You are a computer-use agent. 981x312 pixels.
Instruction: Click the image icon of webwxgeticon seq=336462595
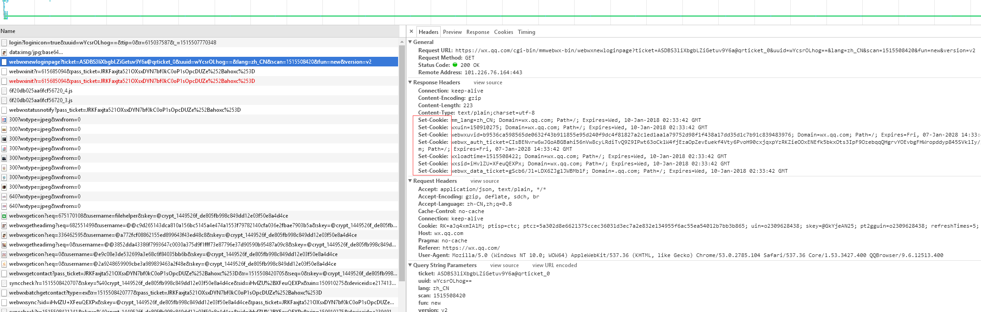coord(4,235)
